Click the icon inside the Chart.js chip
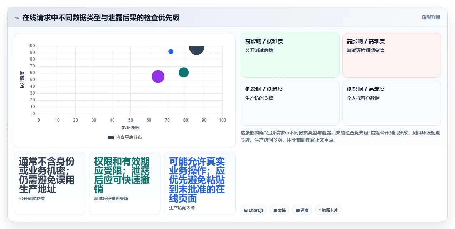Screen dimensions: 455x229 click(246, 210)
